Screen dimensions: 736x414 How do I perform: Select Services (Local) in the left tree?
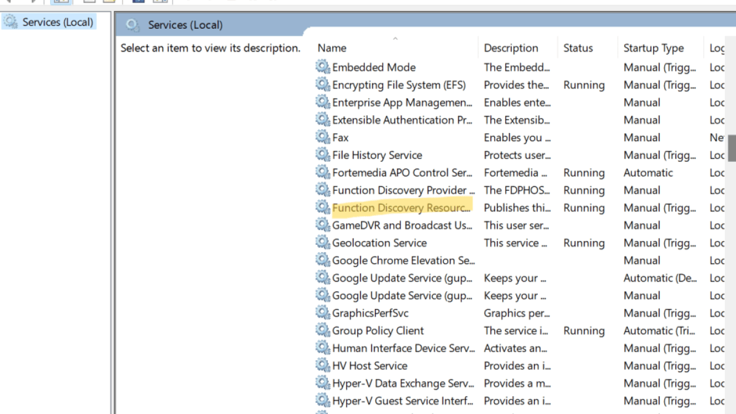click(x=58, y=22)
